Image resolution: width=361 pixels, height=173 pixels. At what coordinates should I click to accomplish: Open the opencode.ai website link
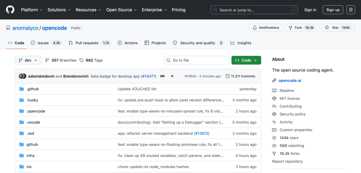pos(290,80)
